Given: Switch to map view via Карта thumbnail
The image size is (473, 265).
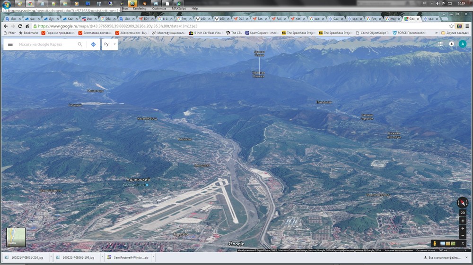Looking at the screenshot, I should 16,237.
